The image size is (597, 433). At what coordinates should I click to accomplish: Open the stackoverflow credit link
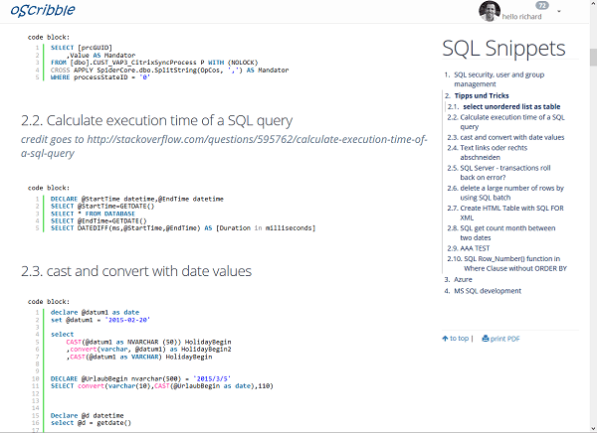click(224, 147)
